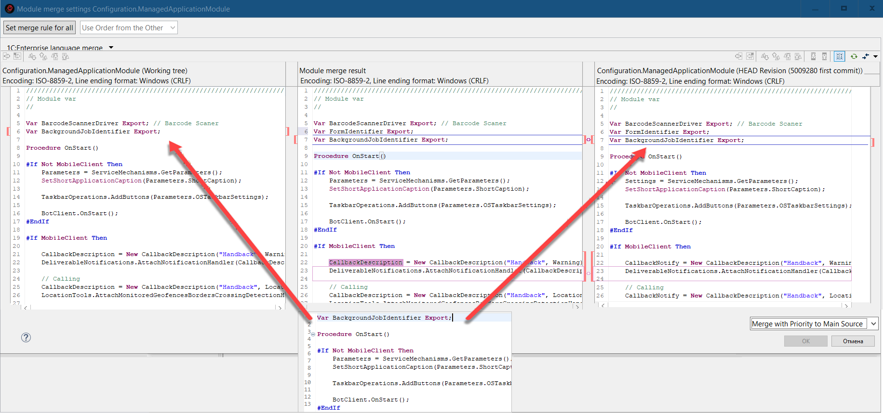Click copy current change from right icon

pyautogui.click(x=739, y=57)
